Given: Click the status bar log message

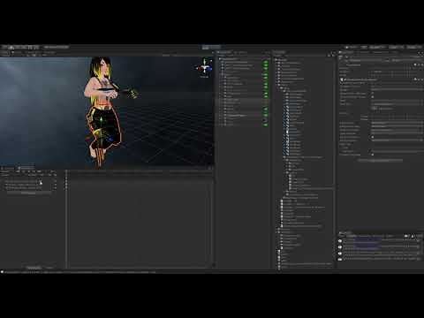Looking at the screenshot, I should 79,272.
